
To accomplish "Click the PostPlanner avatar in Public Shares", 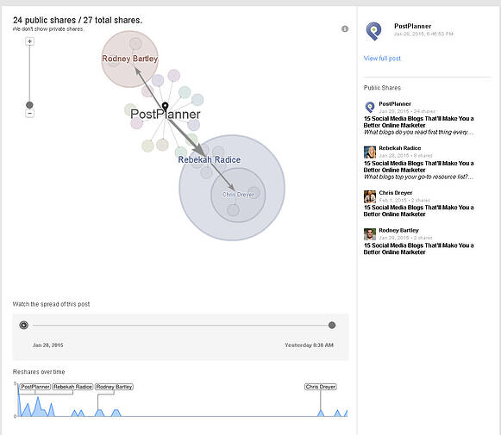I will click(x=370, y=107).
